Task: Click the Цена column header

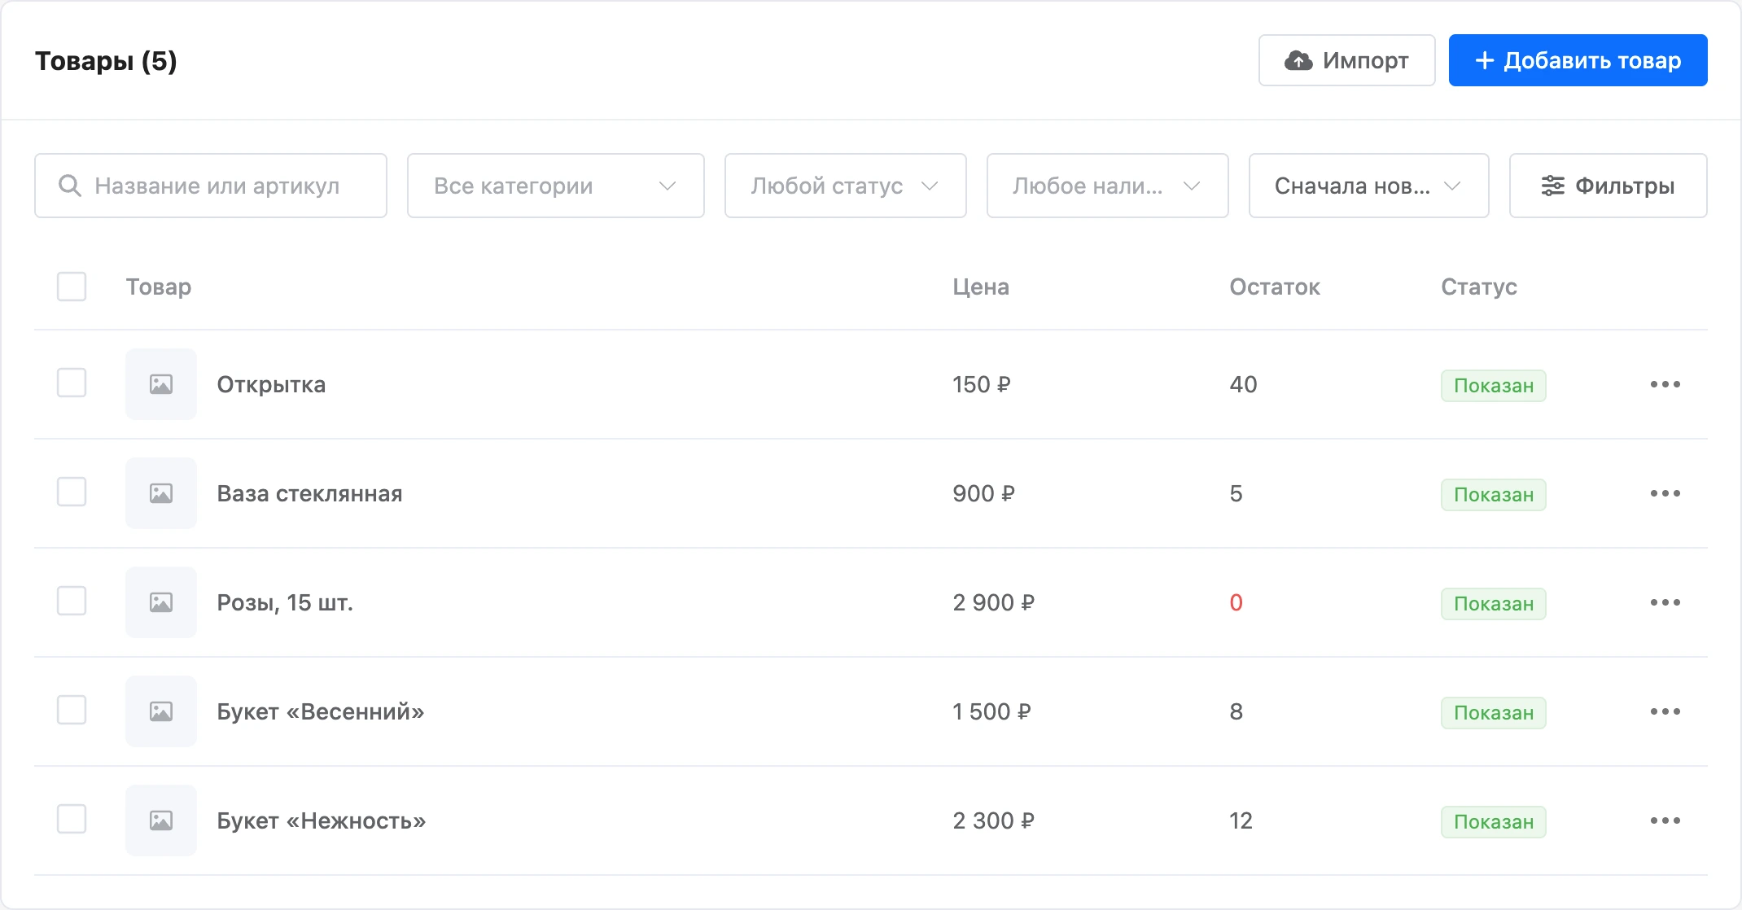Action: tap(981, 287)
